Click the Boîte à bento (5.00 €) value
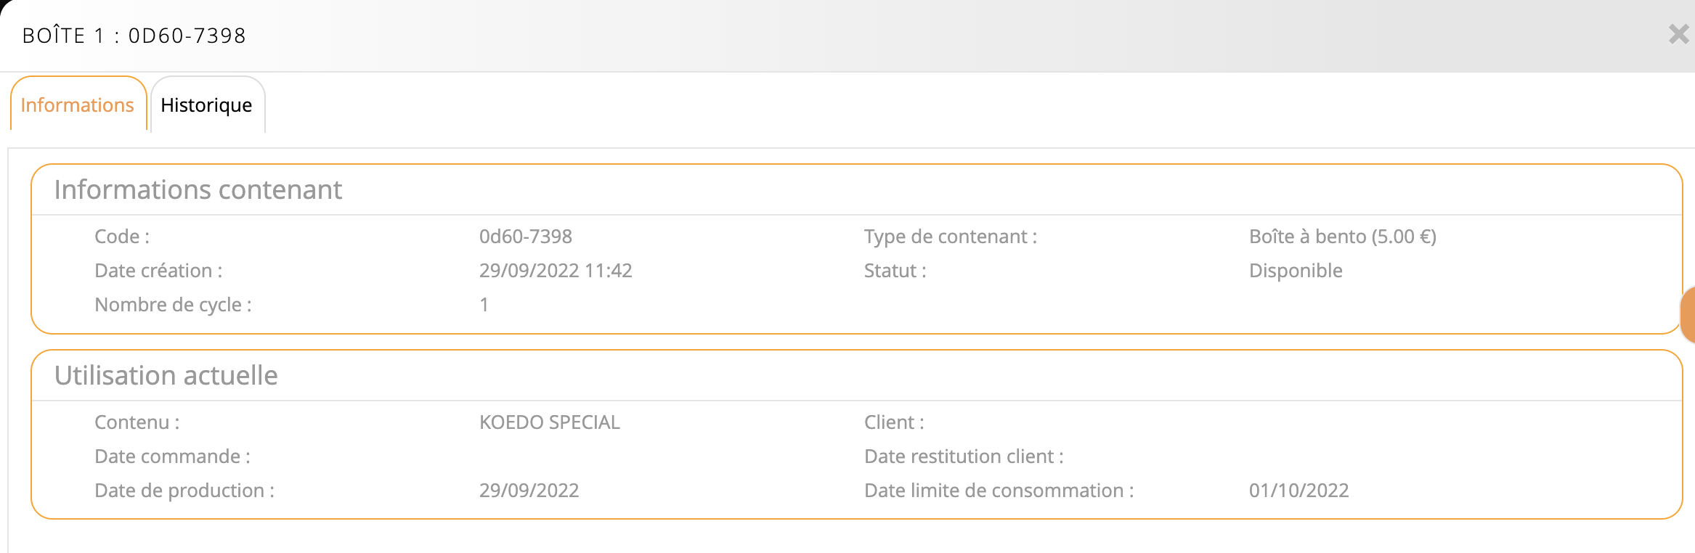This screenshot has height=553, width=1695. [x=1342, y=237]
